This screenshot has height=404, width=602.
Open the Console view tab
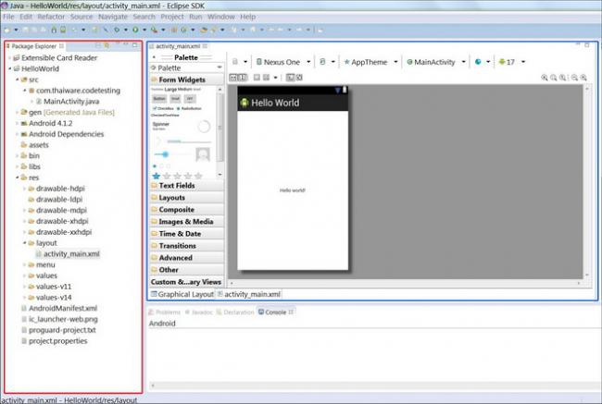coord(276,312)
